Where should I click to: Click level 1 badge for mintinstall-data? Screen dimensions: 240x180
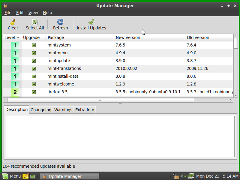coord(15,76)
